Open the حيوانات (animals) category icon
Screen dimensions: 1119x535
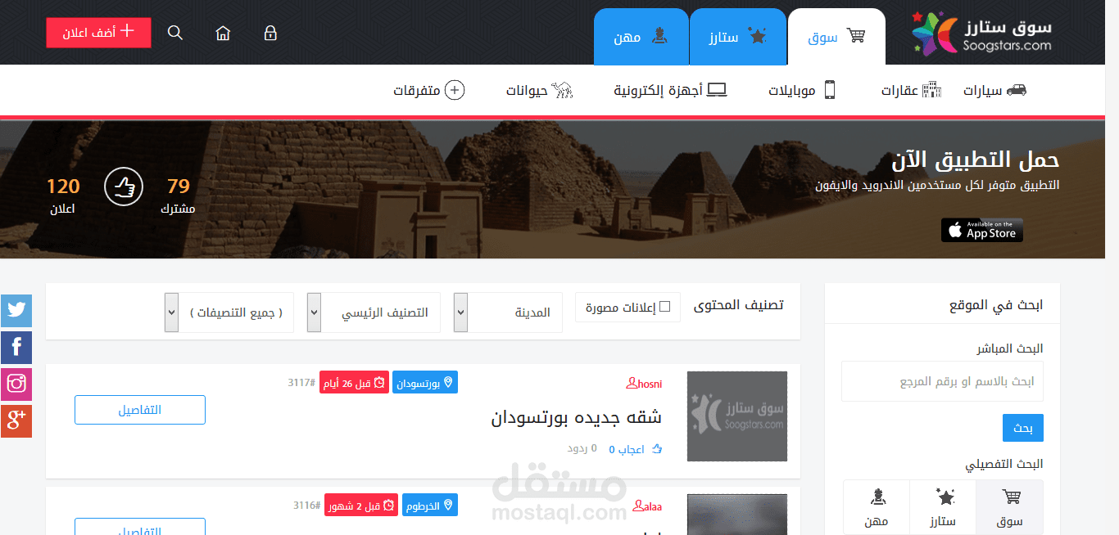[x=564, y=90]
